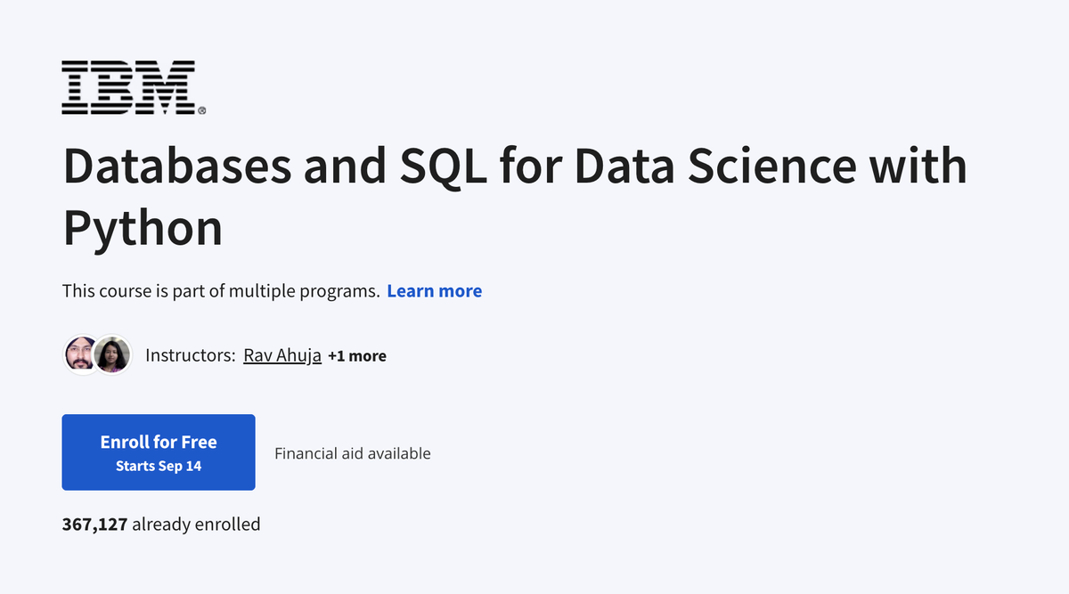Image resolution: width=1069 pixels, height=594 pixels.
Task: Expand the +1 more instructors list
Action: (x=357, y=354)
